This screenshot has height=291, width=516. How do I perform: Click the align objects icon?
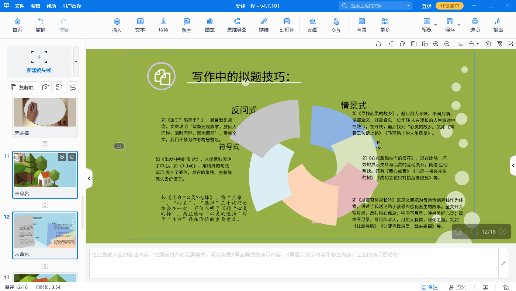pyautogui.click(x=460, y=44)
